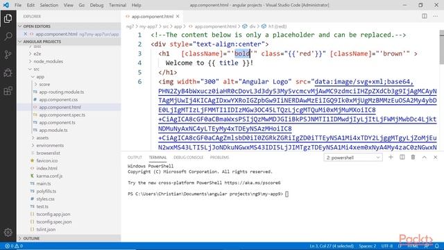
Task: Click UTF-8 encoding status
Action: 387,246
